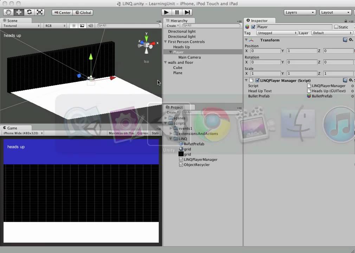Toggle Gizmos in Game view
355x253 pixels.
[x=143, y=133]
